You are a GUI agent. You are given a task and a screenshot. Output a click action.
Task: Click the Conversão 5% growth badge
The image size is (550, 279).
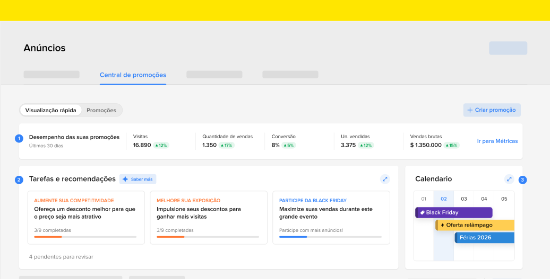click(289, 145)
